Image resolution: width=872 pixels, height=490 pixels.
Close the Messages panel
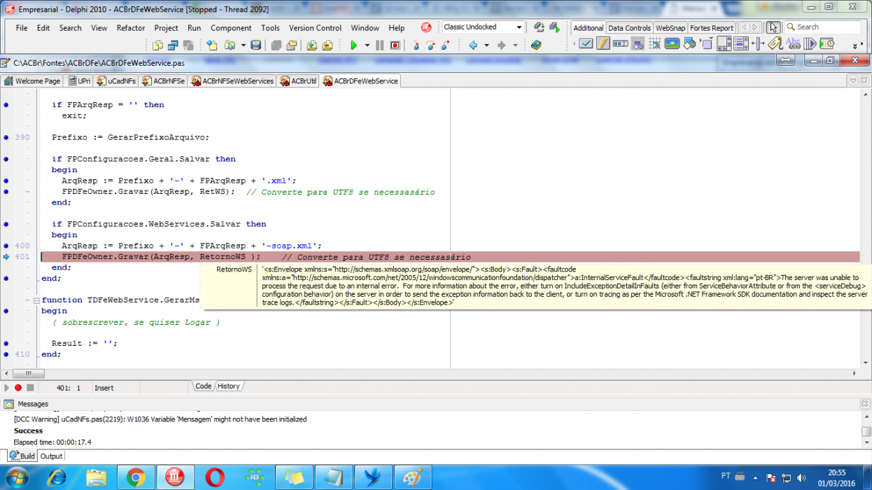[864, 404]
